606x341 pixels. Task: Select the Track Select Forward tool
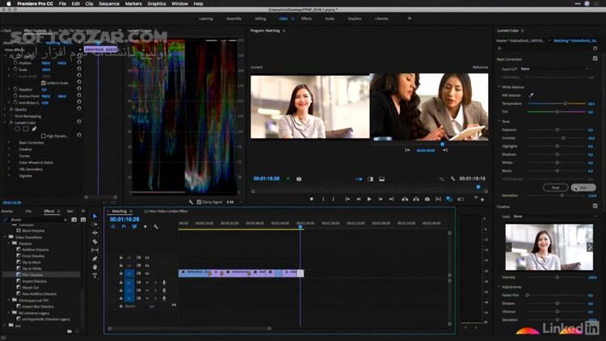(x=95, y=225)
